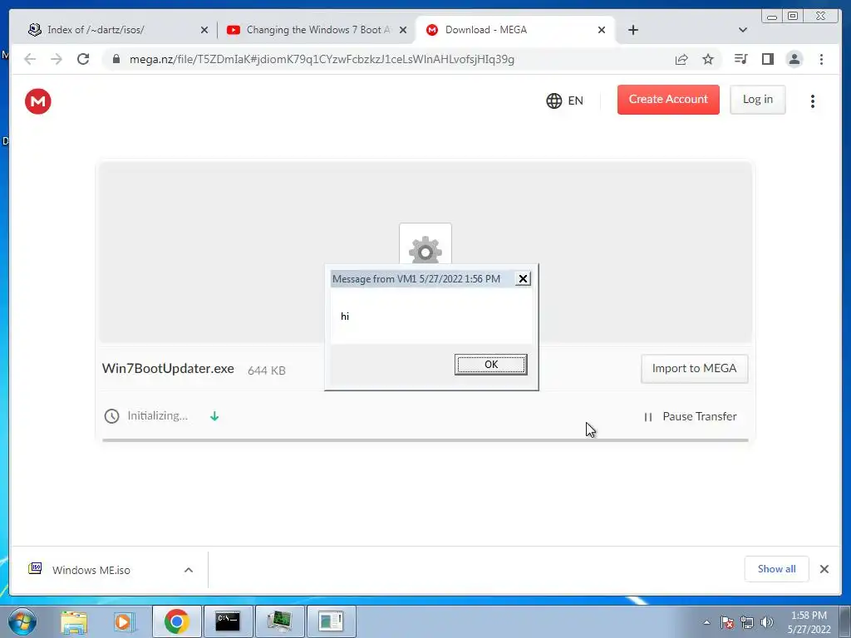Click Win7BootUpdater.exe file name
Viewport: 851px width, 638px height.
coord(168,368)
